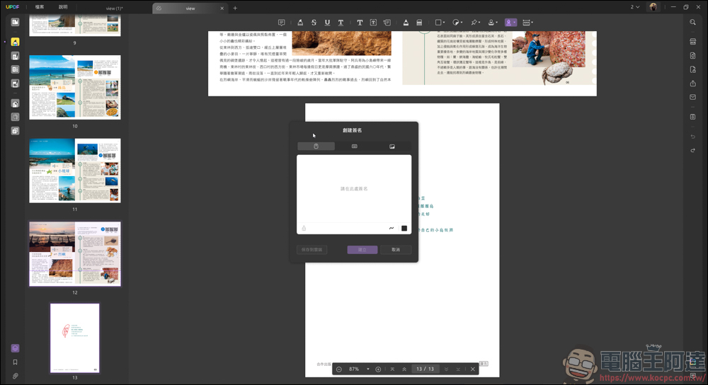Click the 保存到雲端 button
Viewport: 708px width, 385px height.
point(312,250)
